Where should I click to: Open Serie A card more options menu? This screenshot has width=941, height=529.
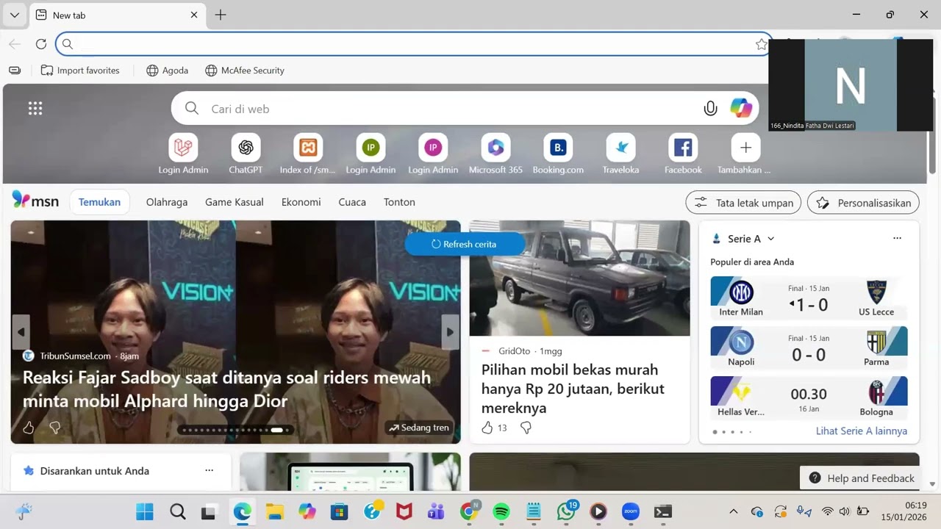coord(897,238)
